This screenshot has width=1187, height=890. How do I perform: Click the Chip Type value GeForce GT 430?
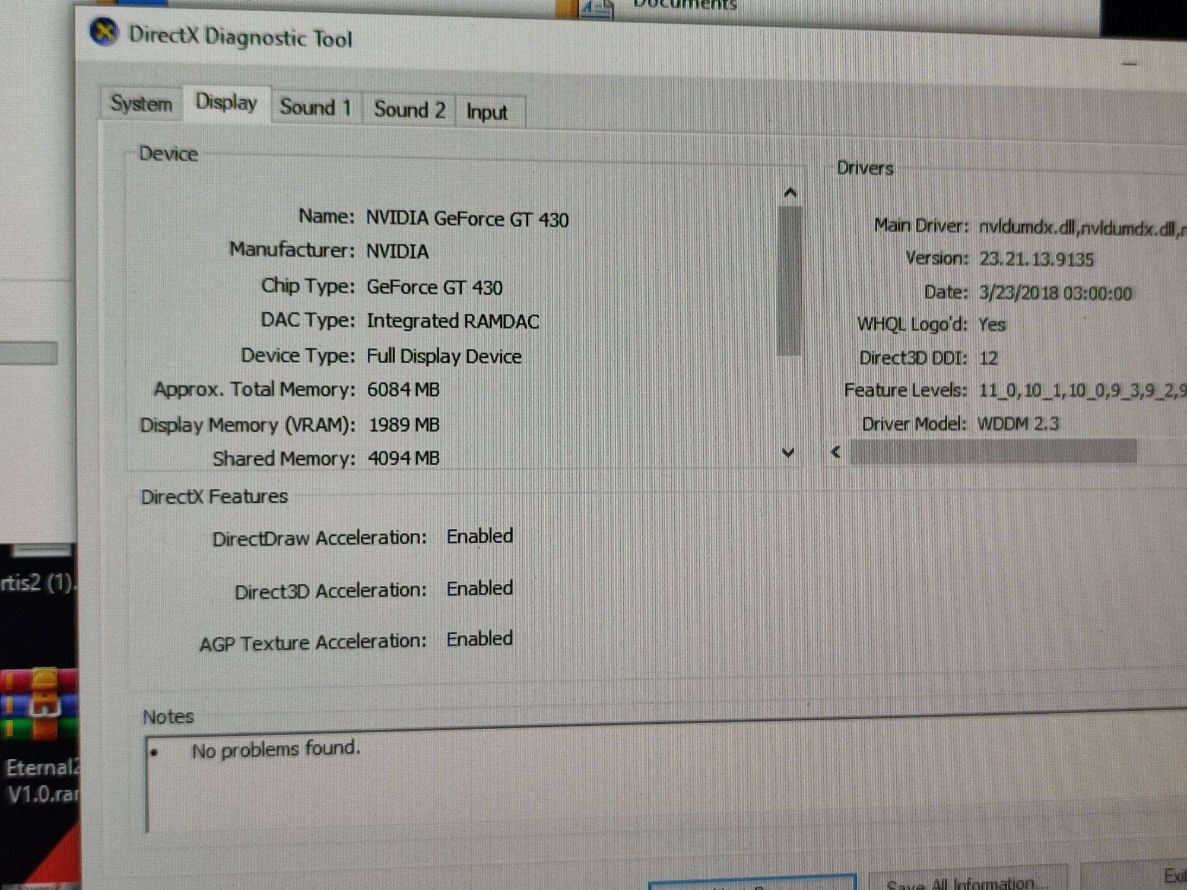pos(434,288)
